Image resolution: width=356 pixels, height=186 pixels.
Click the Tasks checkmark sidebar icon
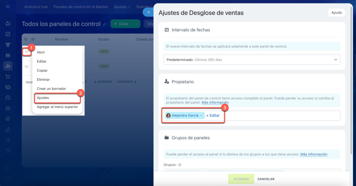tap(8, 34)
